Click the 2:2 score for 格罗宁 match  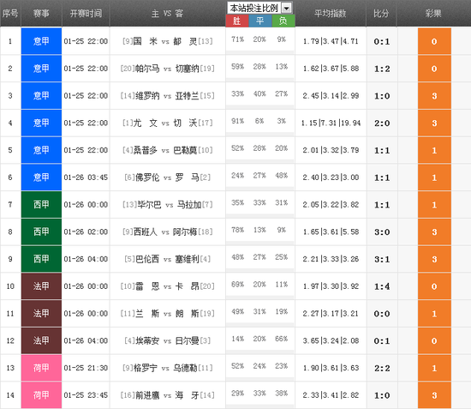tap(382, 368)
